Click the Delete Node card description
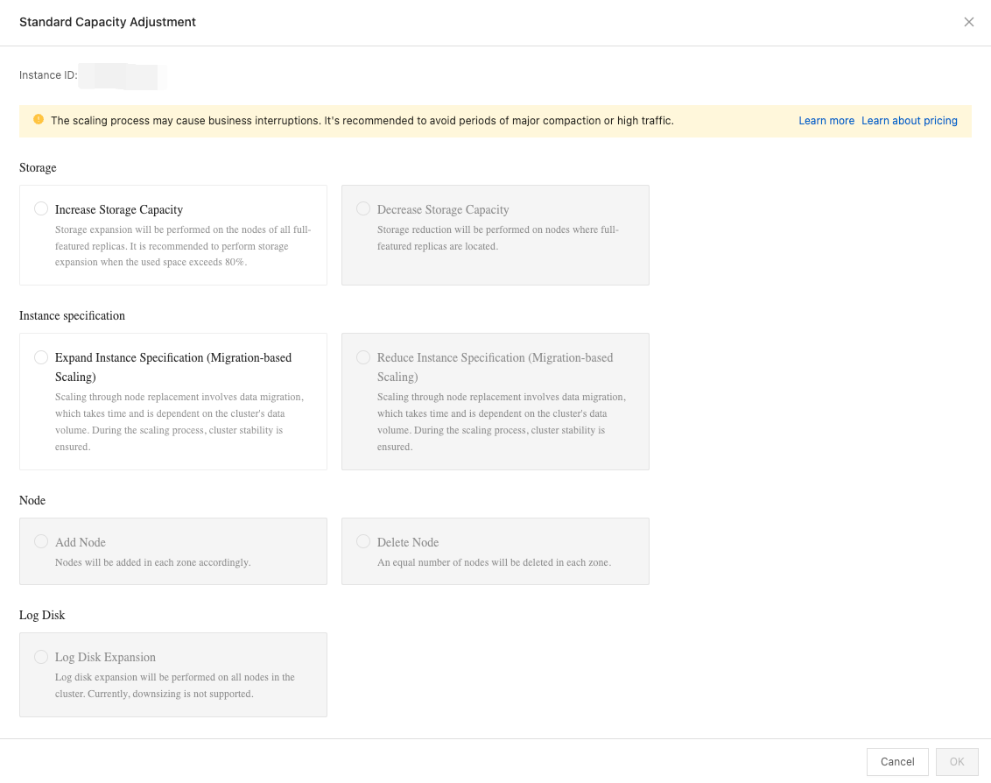 tap(494, 562)
